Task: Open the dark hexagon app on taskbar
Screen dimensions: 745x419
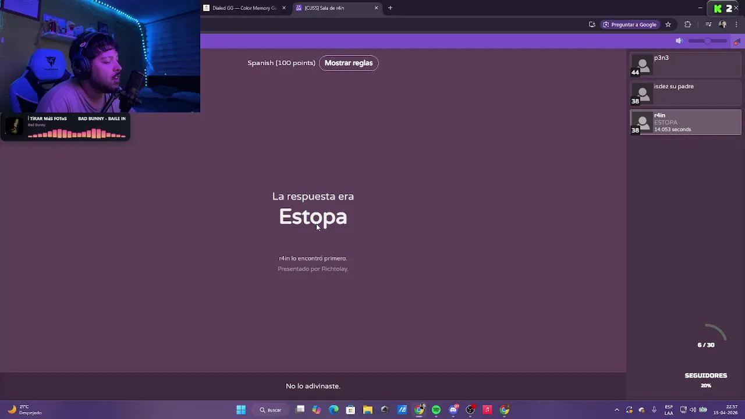Action: tap(385, 410)
